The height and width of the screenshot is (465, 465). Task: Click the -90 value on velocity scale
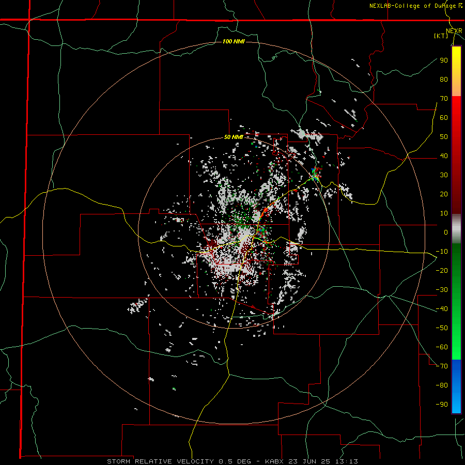click(442, 404)
